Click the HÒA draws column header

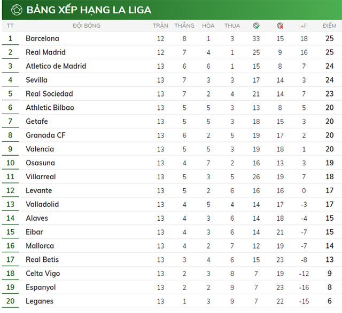(x=208, y=26)
